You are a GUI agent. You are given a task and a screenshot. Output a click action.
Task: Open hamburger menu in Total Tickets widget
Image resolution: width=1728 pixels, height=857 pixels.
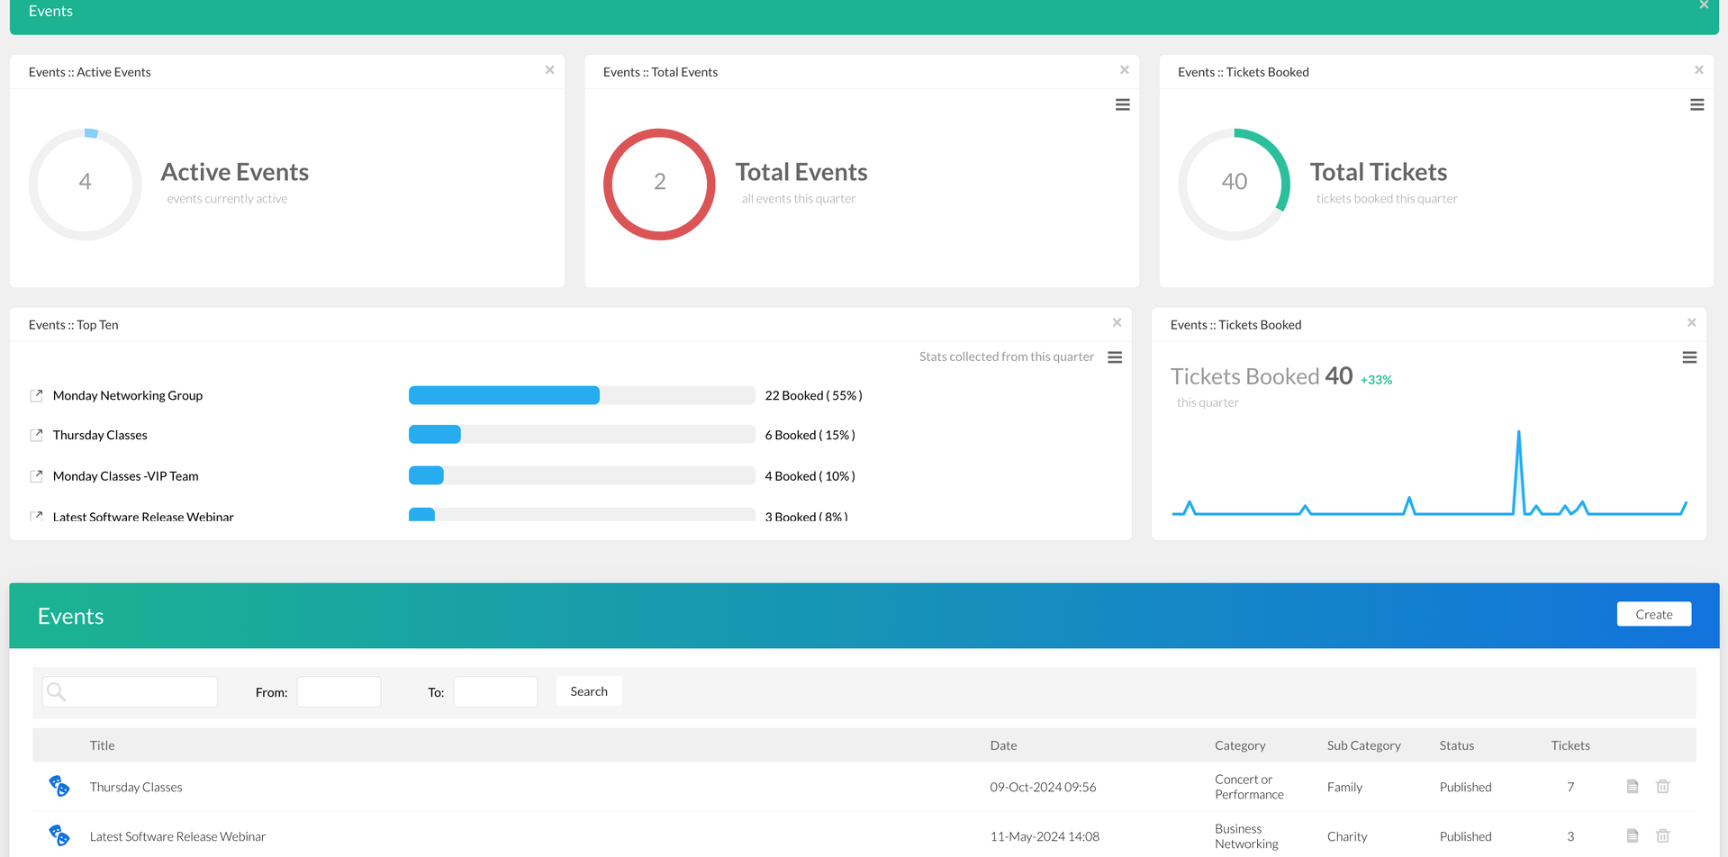[x=1696, y=104]
